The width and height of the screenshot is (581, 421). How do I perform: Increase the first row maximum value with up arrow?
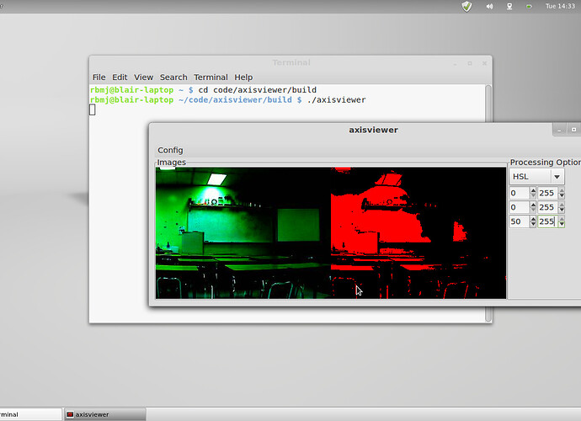562,190
